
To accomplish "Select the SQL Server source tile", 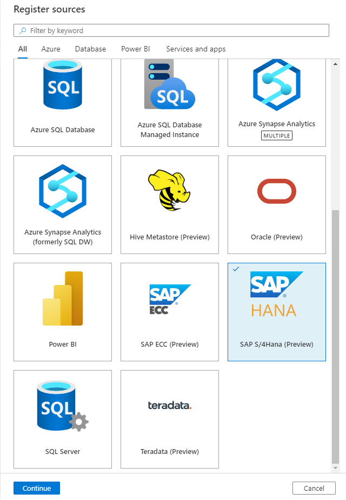I will (62, 417).
